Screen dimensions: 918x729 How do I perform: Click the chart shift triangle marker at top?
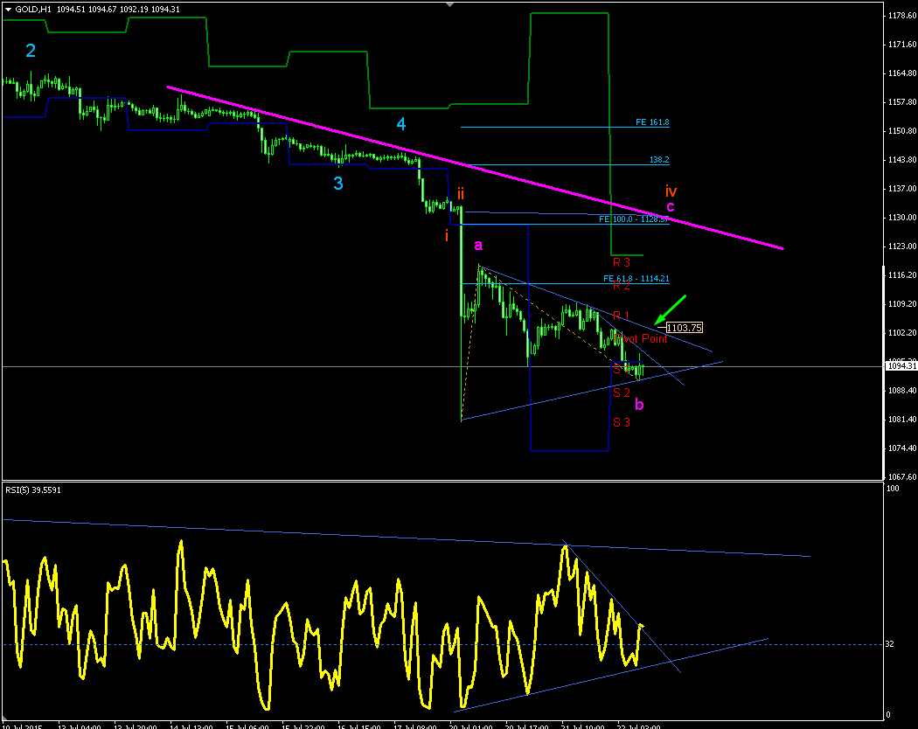pos(449,4)
